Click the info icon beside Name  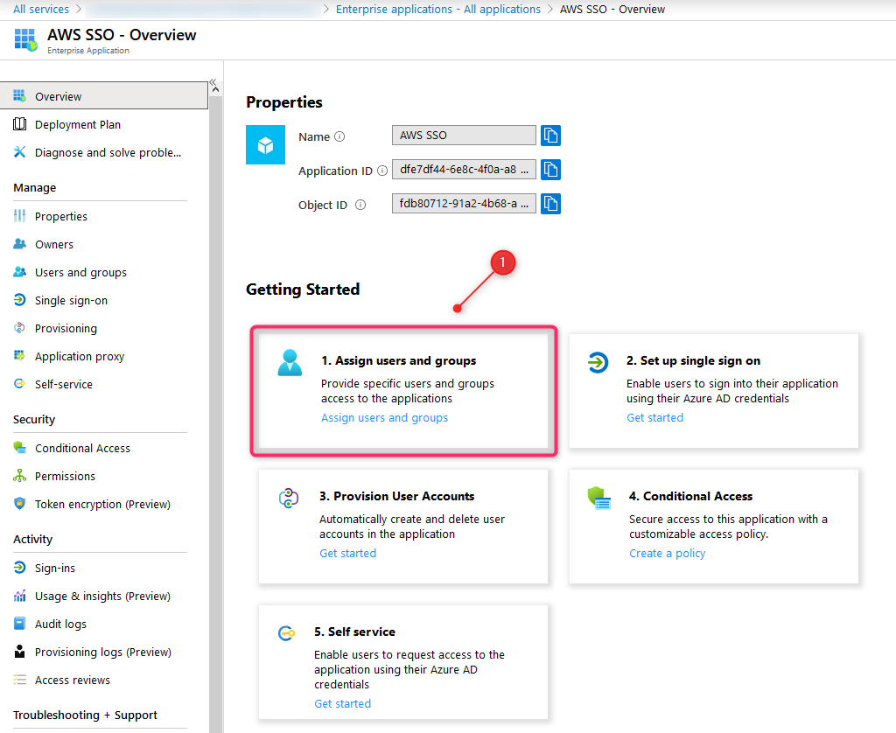[339, 136]
